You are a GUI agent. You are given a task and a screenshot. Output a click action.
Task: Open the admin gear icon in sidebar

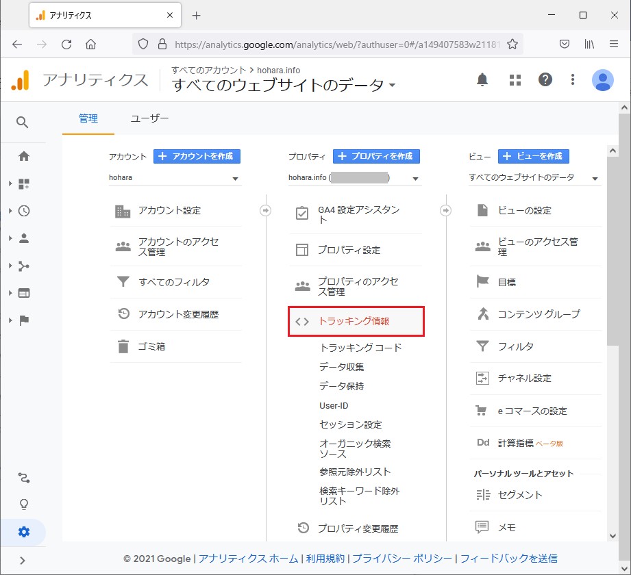tap(24, 532)
